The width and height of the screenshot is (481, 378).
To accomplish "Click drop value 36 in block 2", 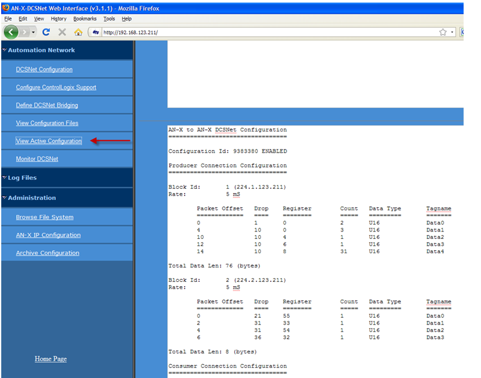I will (258, 338).
